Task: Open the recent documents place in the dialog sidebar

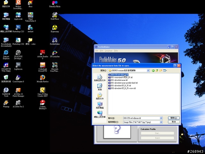Action: [100, 78]
